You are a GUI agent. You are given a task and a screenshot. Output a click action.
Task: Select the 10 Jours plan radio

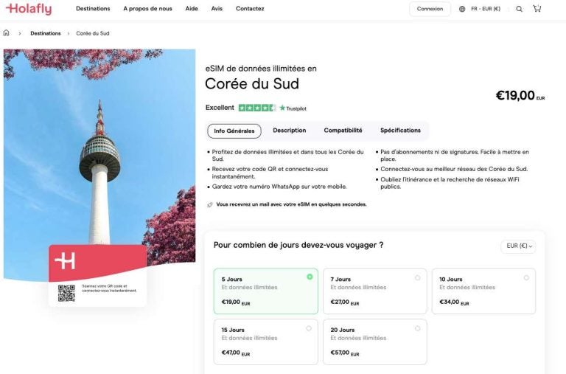[526, 278]
